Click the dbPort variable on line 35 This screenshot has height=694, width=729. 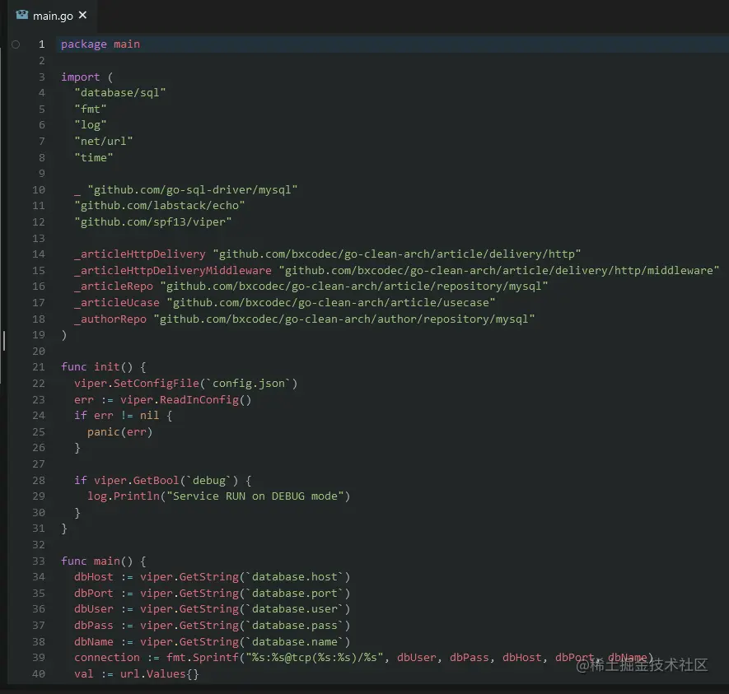(93, 594)
